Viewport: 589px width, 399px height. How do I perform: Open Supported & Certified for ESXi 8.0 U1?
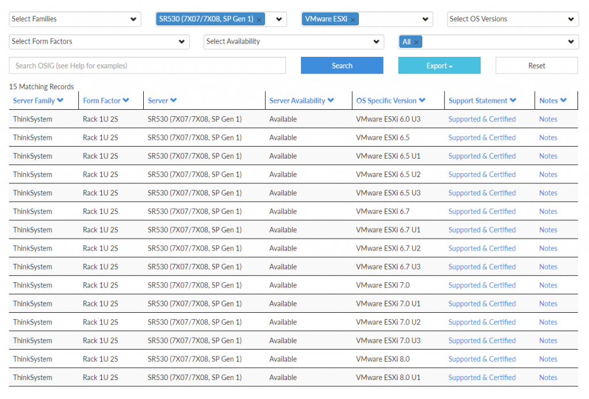[482, 378]
